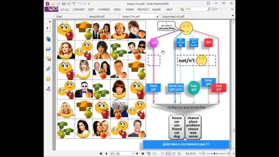The width and height of the screenshot is (279, 157).
Task: Click the zoom slider handle
Action: click(214, 153)
